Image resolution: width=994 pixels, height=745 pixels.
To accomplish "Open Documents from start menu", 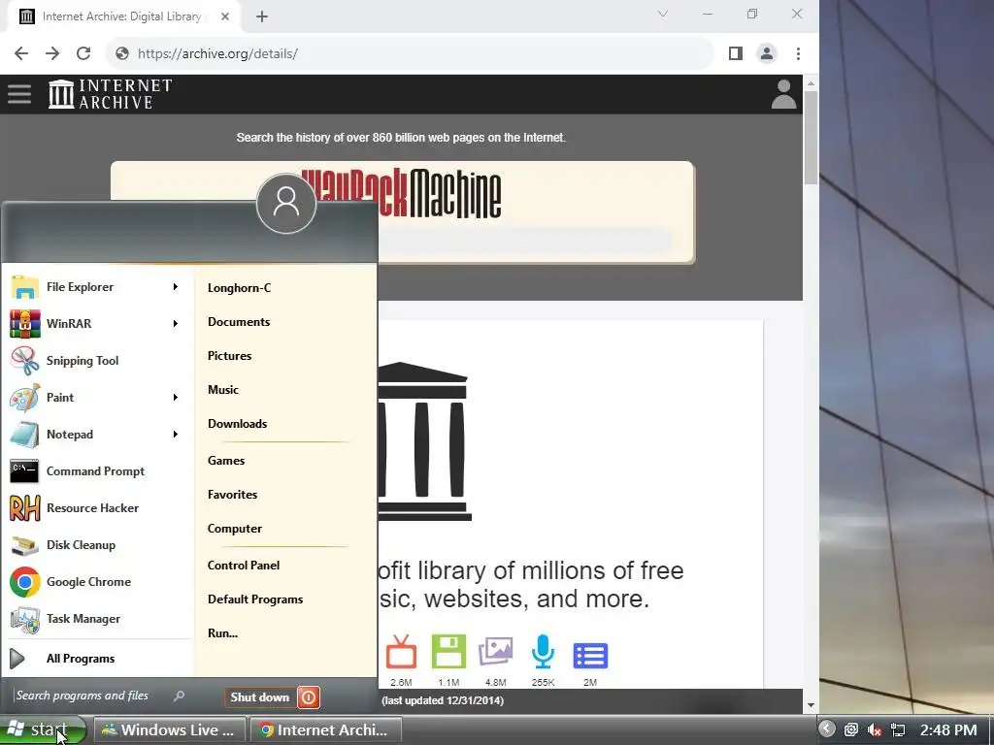I will [239, 322].
